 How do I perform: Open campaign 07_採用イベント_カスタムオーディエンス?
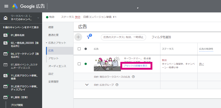click(x=24, y=66)
